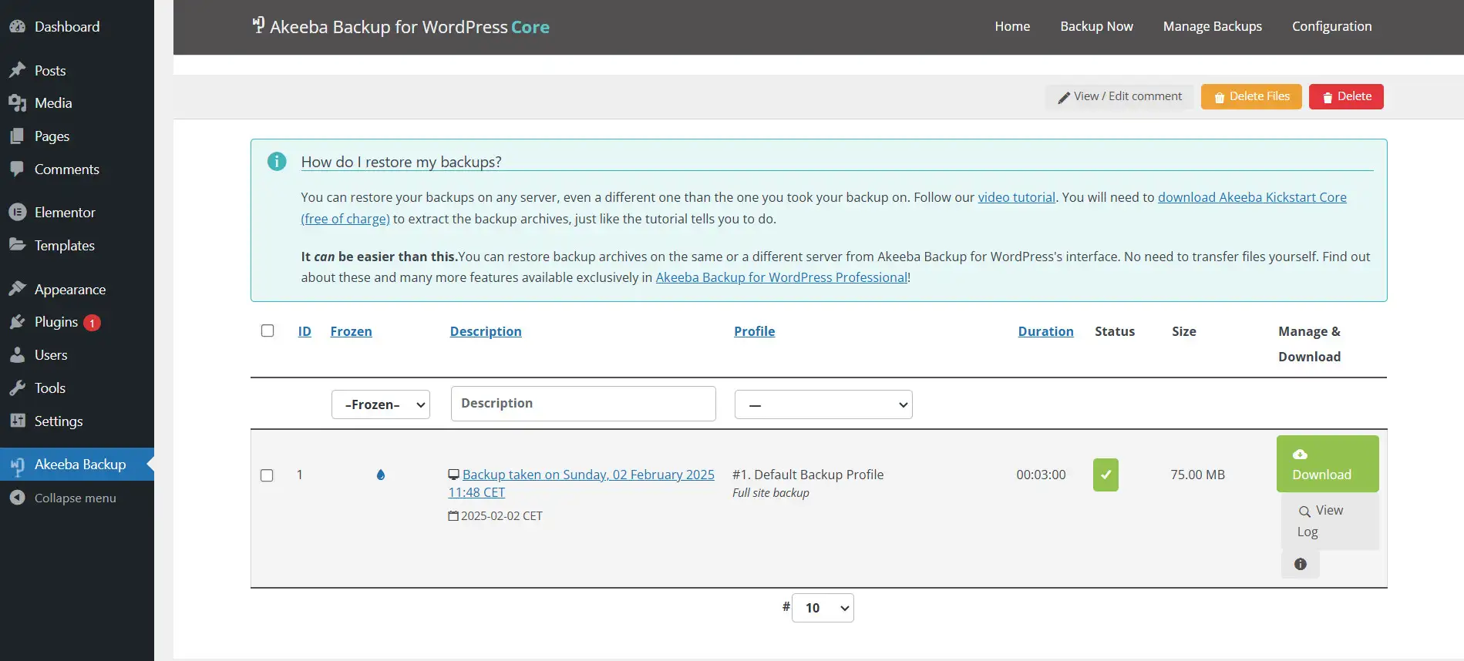Open Backup Now in the top navigation
The image size is (1464, 661).
[1096, 26]
